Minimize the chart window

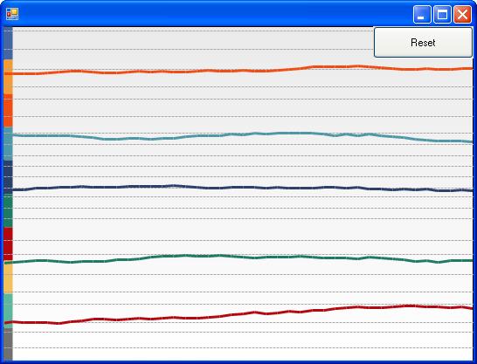pyautogui.click(x=422, y=14)
